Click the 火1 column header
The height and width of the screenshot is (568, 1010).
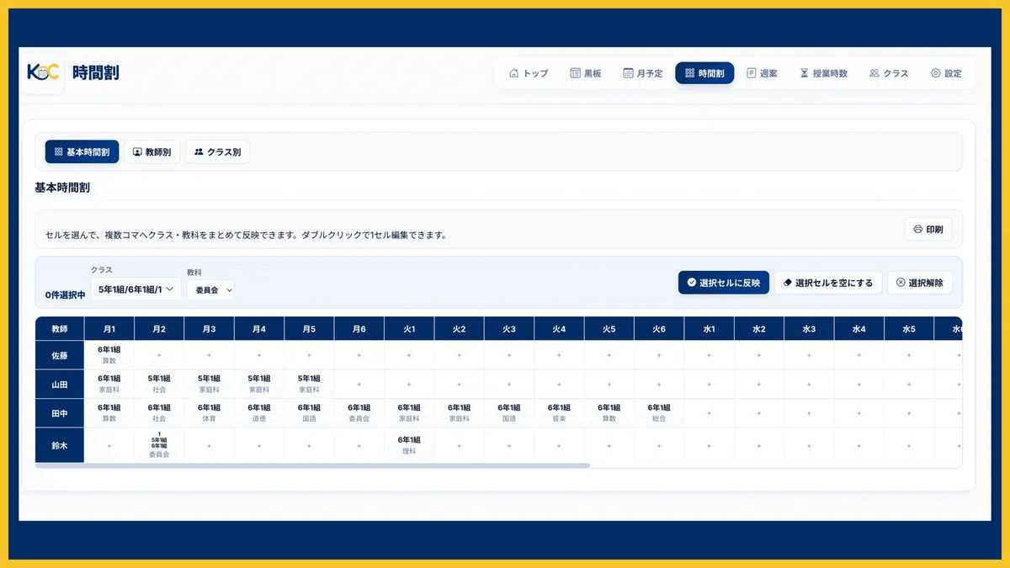[x=409, y=329]
